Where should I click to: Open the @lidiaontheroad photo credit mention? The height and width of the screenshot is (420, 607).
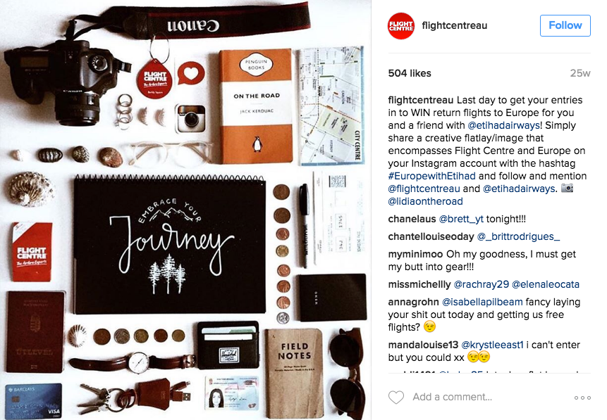click(425, 201)
